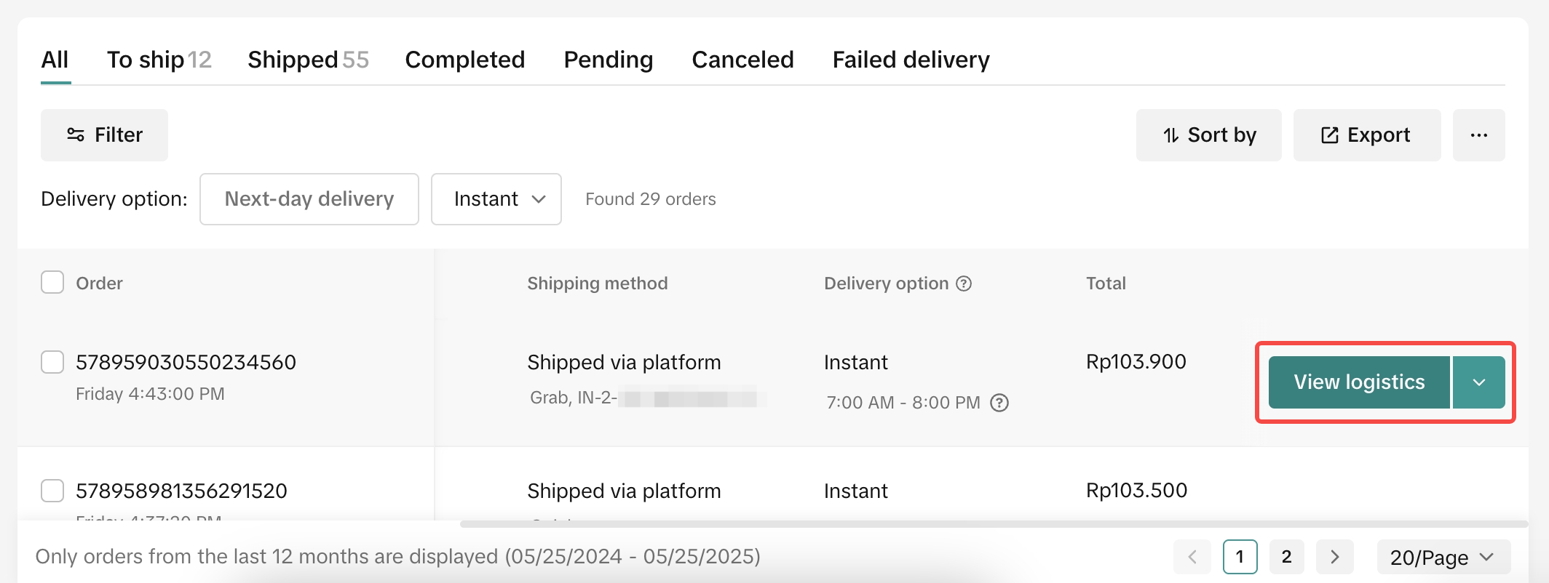The image size is (1549, 583).
Task: Go to next page with arrow icon
Action: pyautogui.click(x=1335, y=557)
